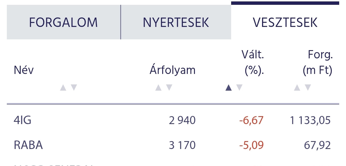
Task: Sort Árfolyam ascending with up arrow
Action: [x=159, y=88]
